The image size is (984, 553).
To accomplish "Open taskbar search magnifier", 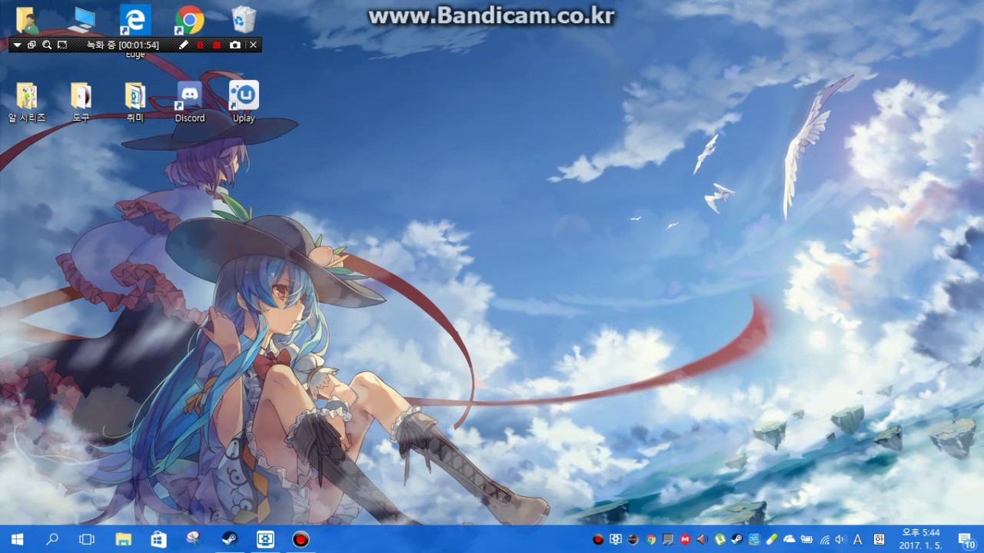I will 52,539.
